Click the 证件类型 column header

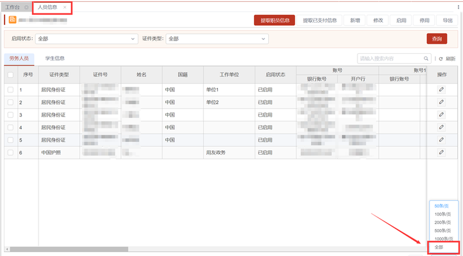(59, 75)
